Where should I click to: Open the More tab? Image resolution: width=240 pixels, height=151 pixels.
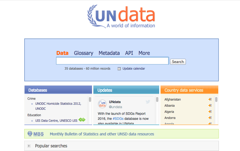[x=144, y=53]
